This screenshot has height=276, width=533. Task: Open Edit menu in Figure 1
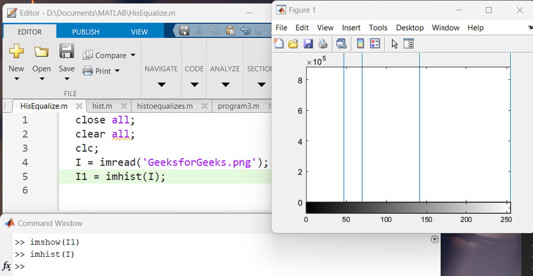tap(302, 28)
